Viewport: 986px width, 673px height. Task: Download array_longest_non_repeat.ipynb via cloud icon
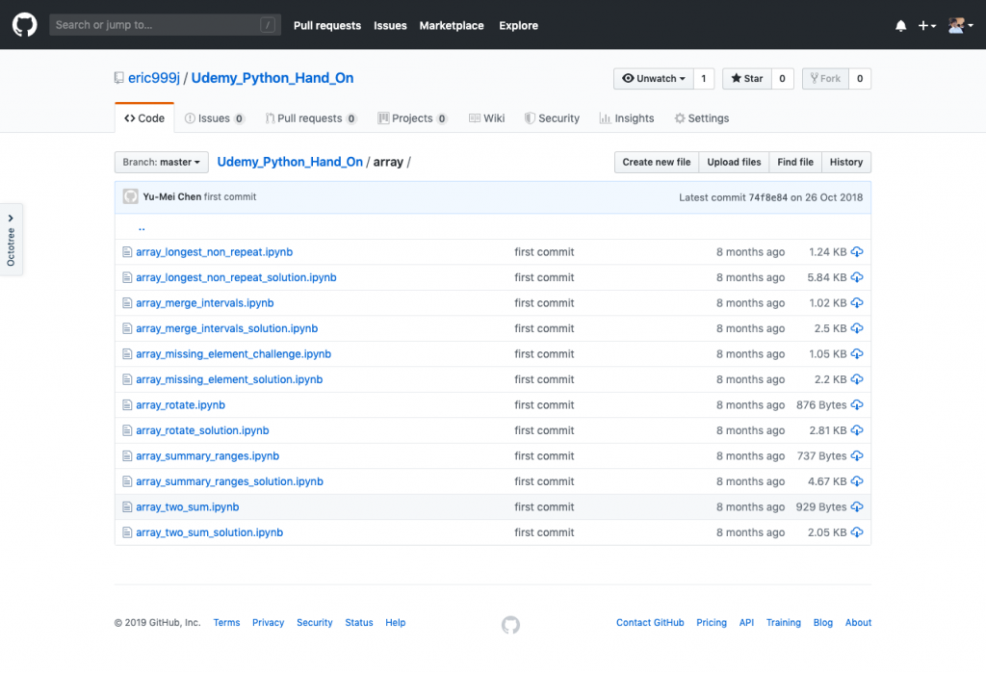tap(856, 251)
